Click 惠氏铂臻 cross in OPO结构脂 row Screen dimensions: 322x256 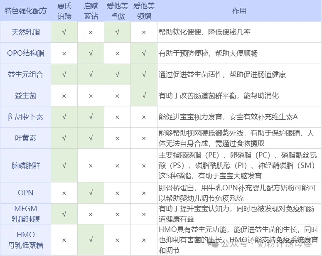(64, 54)
